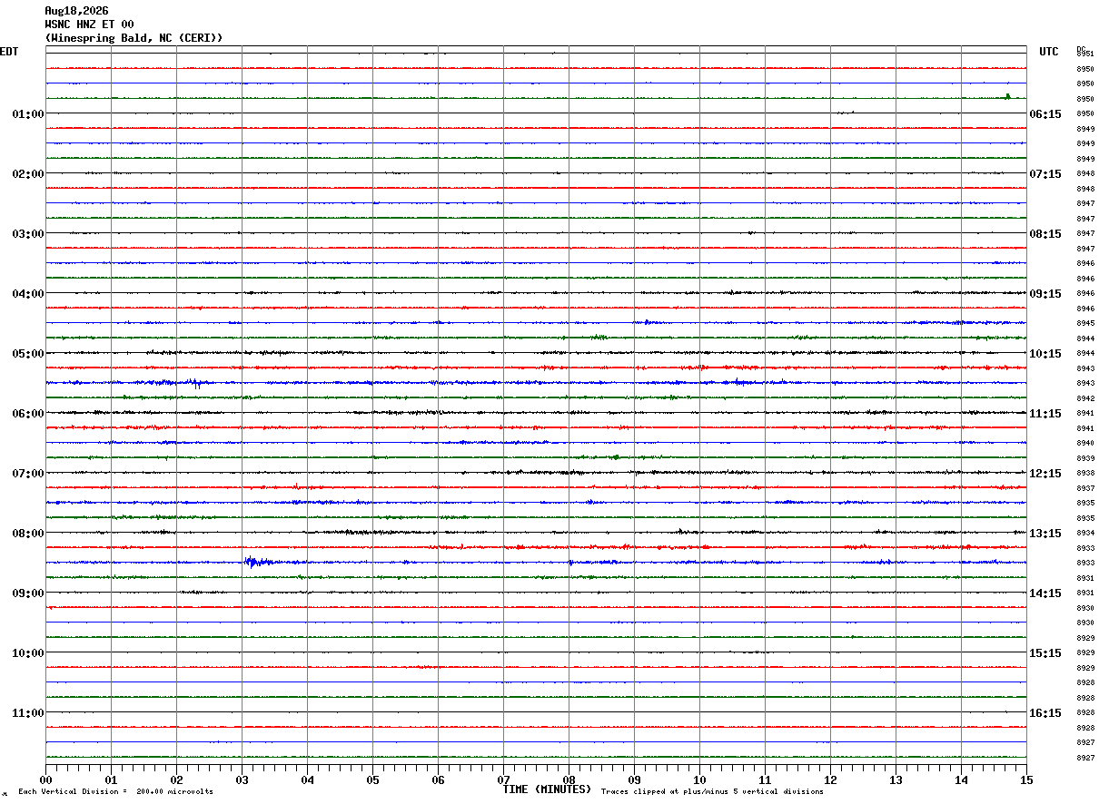The image size is (1099, 804).
Task: Click the 15 minute tick label
Action: [1026, 779]
